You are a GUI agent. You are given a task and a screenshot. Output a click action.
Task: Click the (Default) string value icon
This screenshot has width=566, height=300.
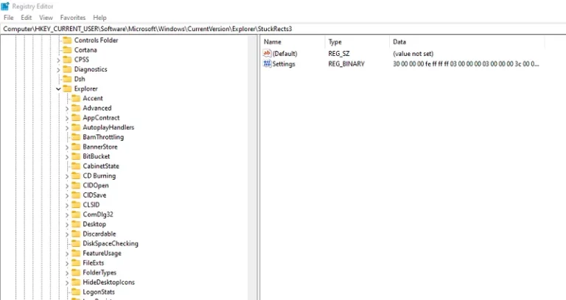pos(267,53)
